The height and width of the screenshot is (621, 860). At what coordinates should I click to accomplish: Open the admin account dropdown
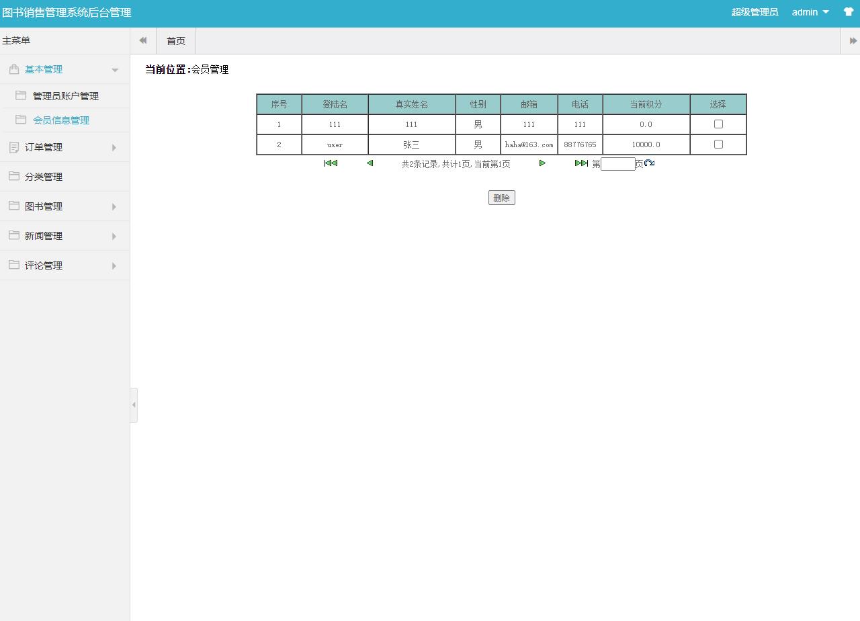click(810, 12)
